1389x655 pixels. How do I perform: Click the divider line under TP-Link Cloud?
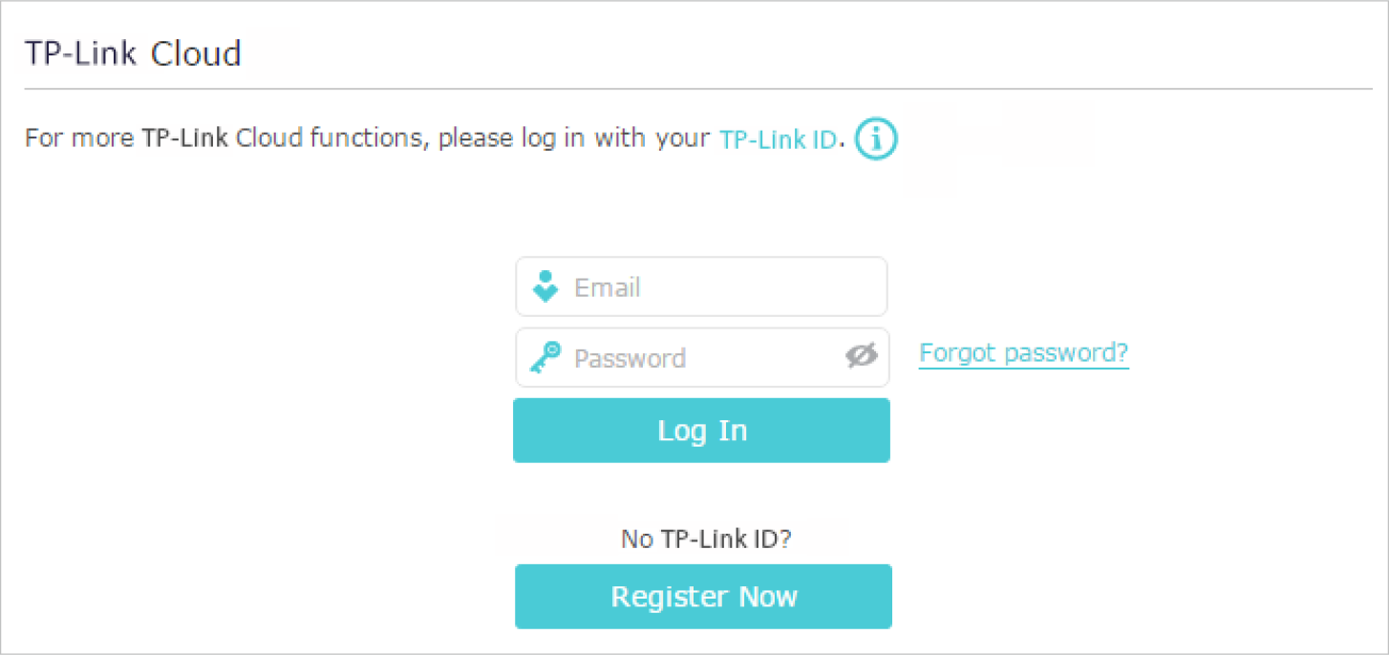pyautogui.click(x=697, y=89)
